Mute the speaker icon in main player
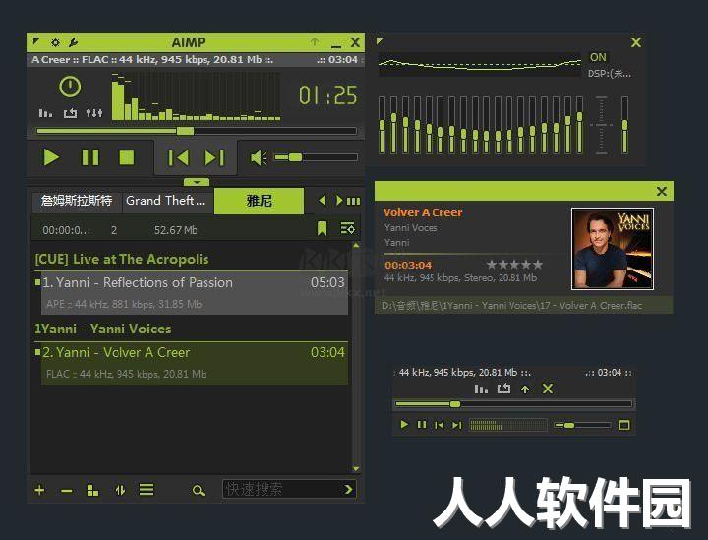The width and height of the screenshot is (708, 540). (x=259, y=158)
